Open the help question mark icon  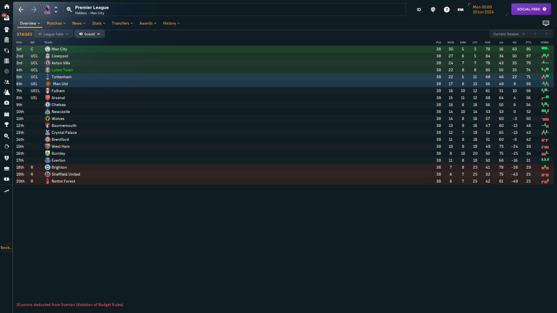[x=446, y=10]
